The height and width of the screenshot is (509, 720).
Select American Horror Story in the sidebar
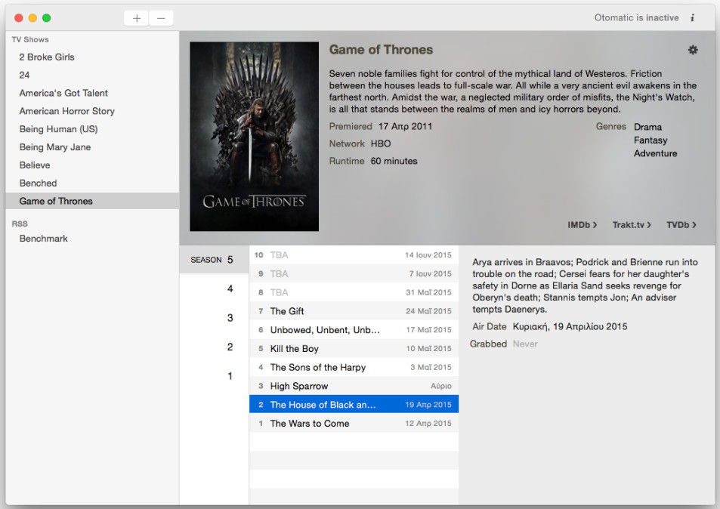(x=92, y=111)
